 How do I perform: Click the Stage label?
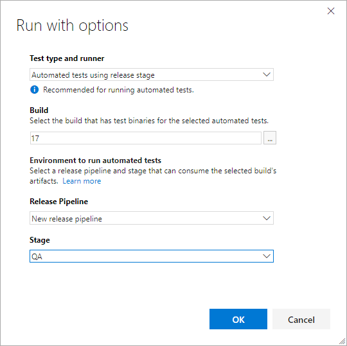click(40, 240)
